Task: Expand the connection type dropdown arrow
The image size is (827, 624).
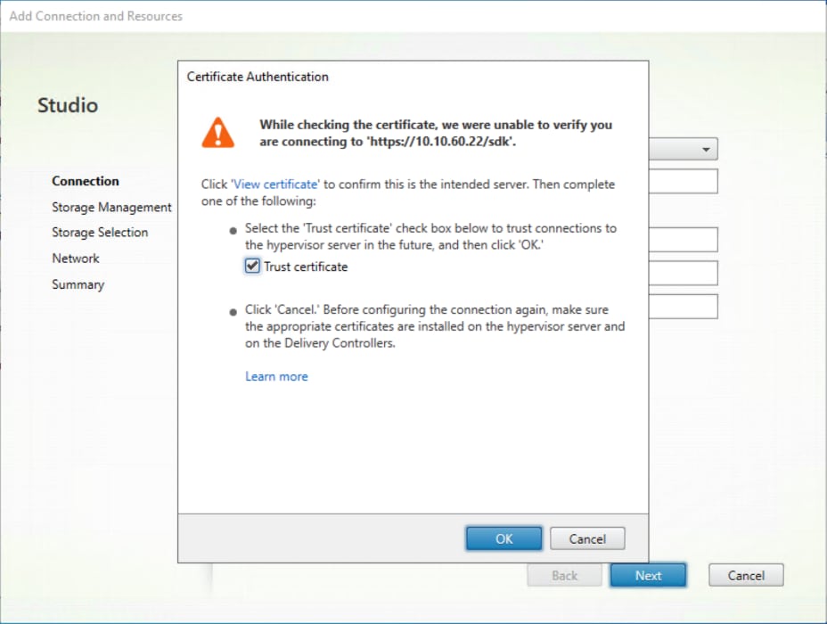Action: 706,150
